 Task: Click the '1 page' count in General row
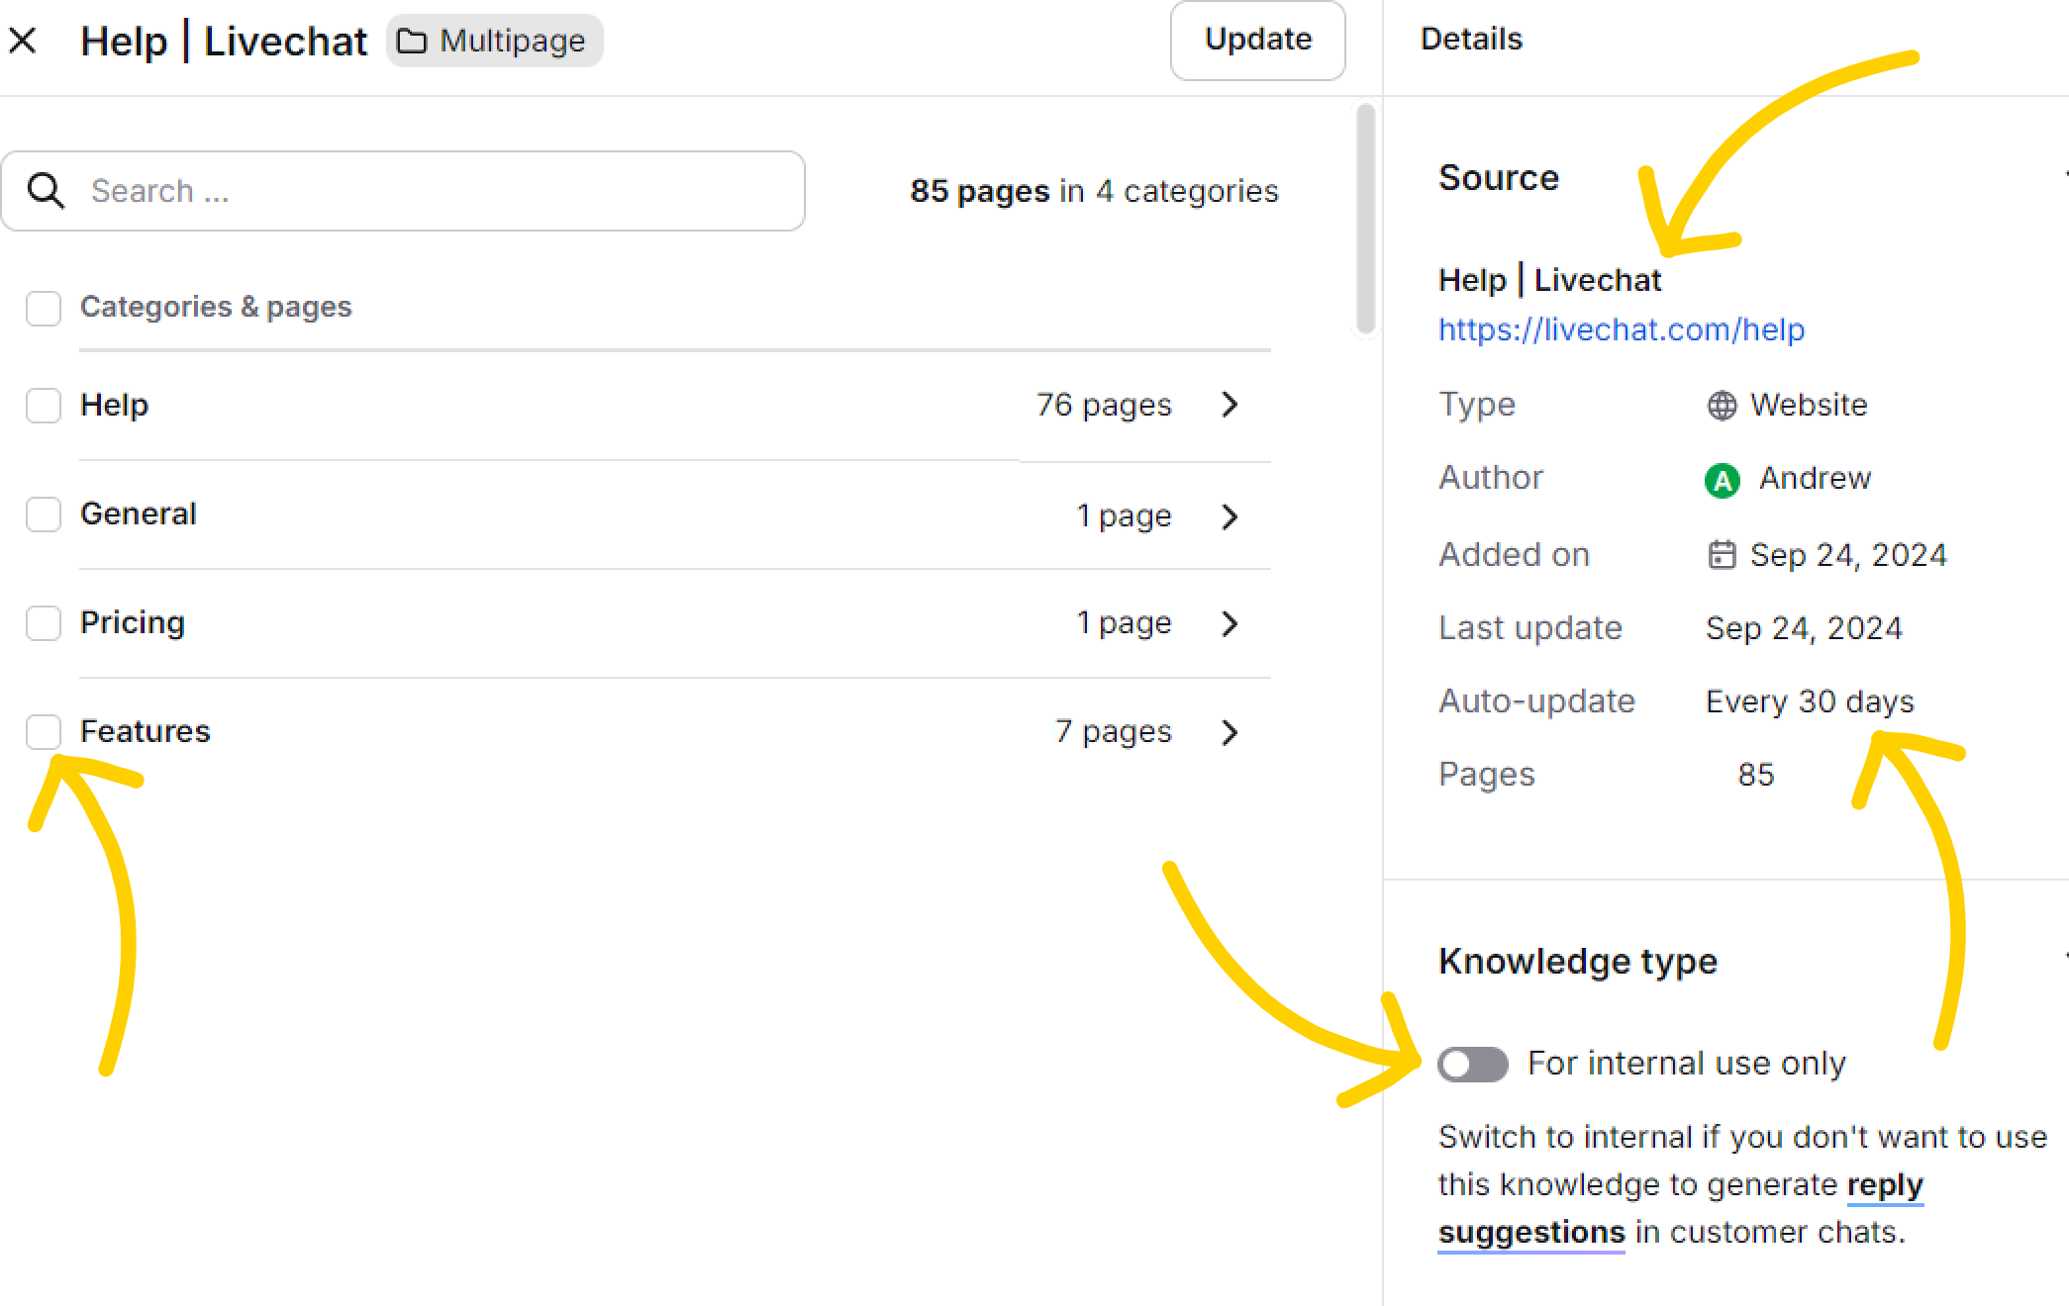[1124, 515]
